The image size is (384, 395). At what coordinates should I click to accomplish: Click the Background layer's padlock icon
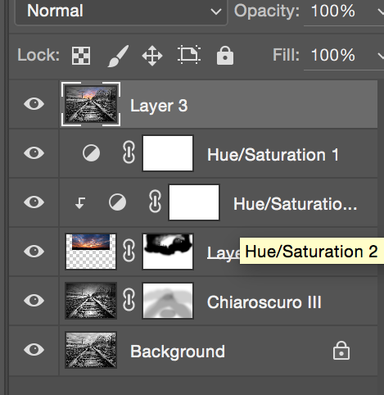(x=341, y=351)
